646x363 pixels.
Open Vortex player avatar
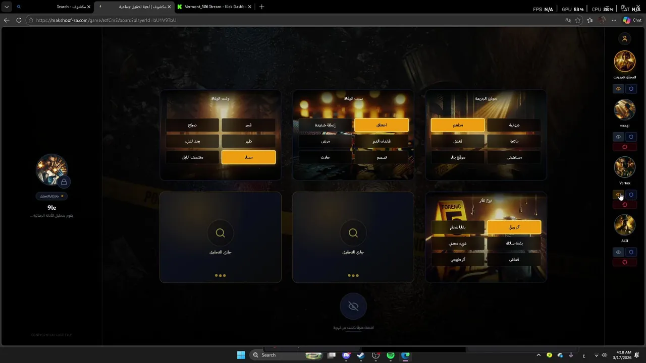(625, 167)
